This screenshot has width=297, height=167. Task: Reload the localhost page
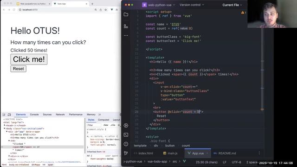coord(14,10)
